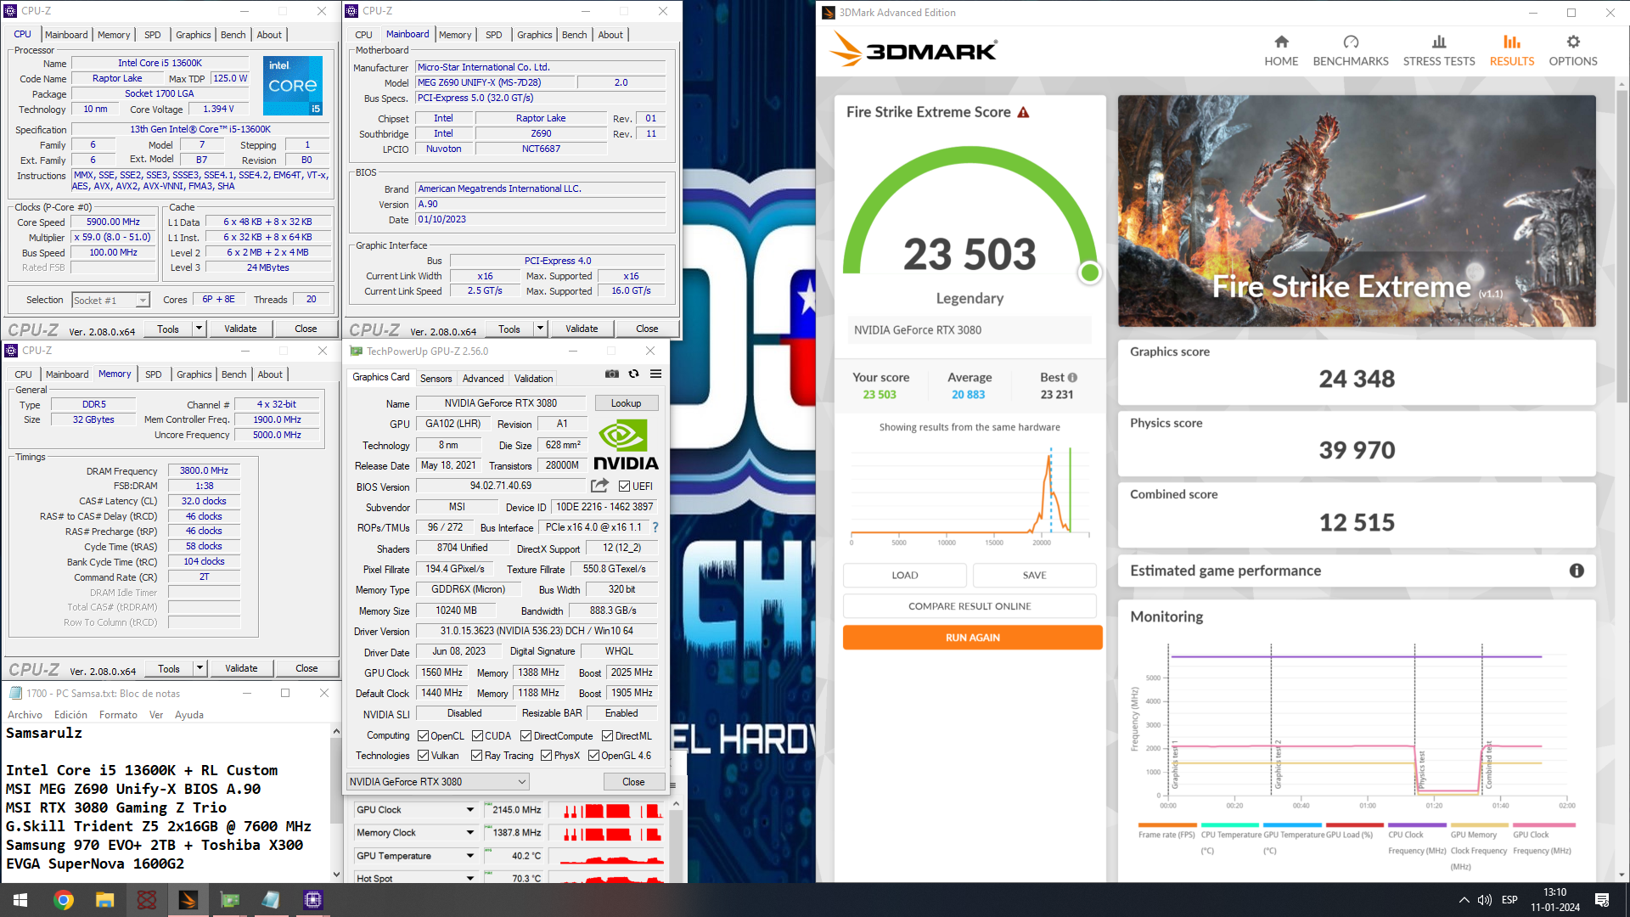The image size is (1630, 917).
Task: Click Validate in Mainboard CPU-Z window
Action: 582,329
